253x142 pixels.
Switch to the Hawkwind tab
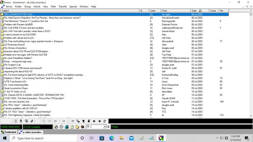9,132
